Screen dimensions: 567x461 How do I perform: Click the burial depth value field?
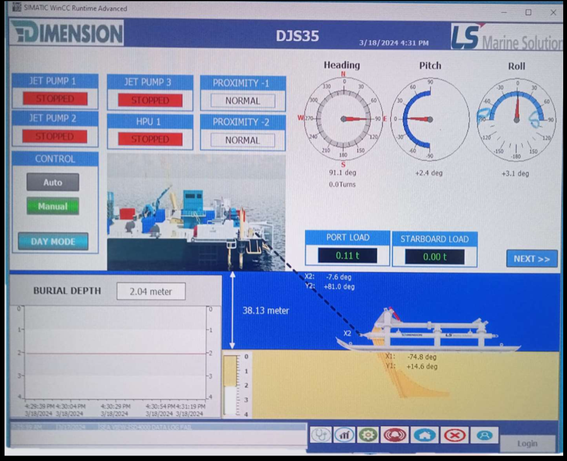click(151, 292)
